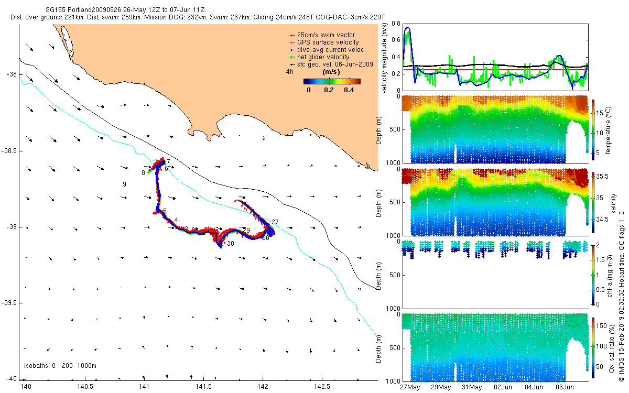Click the salinity color bar
This screenshot has height=393, width=629.
pos(593,202)
